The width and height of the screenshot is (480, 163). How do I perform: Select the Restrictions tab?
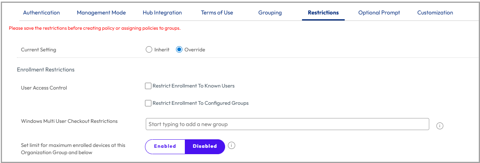coord(323,13)
